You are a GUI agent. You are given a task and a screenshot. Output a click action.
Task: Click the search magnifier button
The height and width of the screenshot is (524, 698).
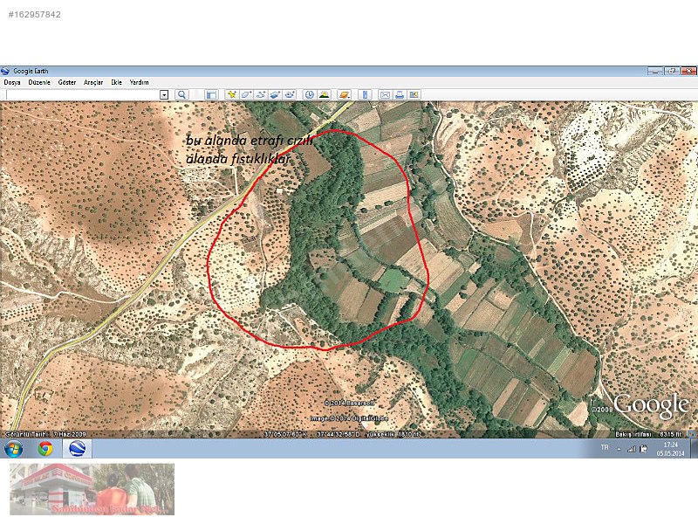pyautogui.click(x=182, y=94)
